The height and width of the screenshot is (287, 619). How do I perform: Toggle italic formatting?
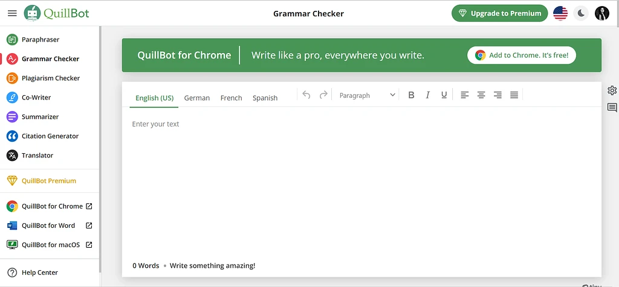tap(427, 95)
